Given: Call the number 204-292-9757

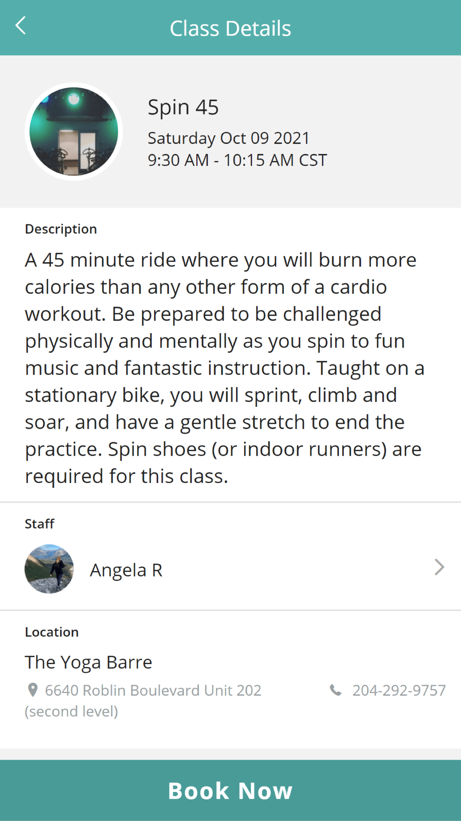Looking at the screenshot, I should (x=399, y=690).
